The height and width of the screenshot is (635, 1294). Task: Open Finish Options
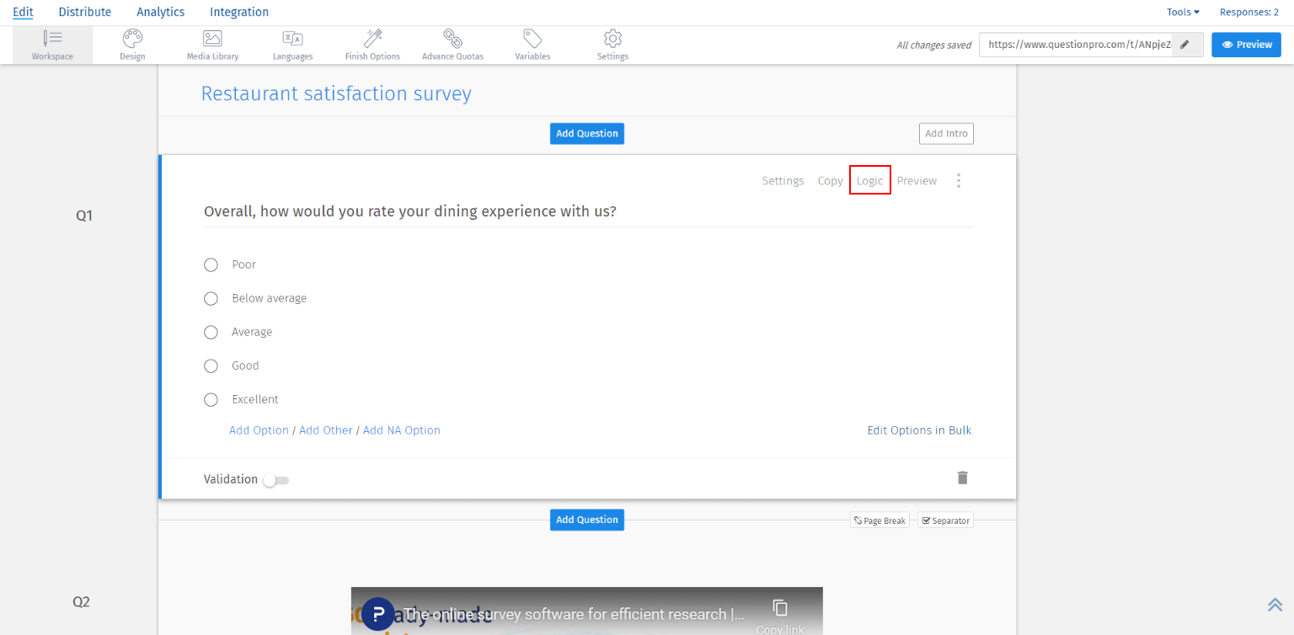[x=372, y=44]
